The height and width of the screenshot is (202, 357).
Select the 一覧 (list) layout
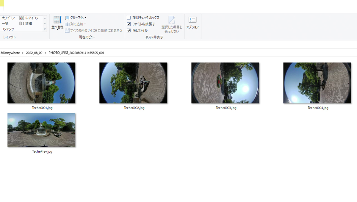coord(5,23)
